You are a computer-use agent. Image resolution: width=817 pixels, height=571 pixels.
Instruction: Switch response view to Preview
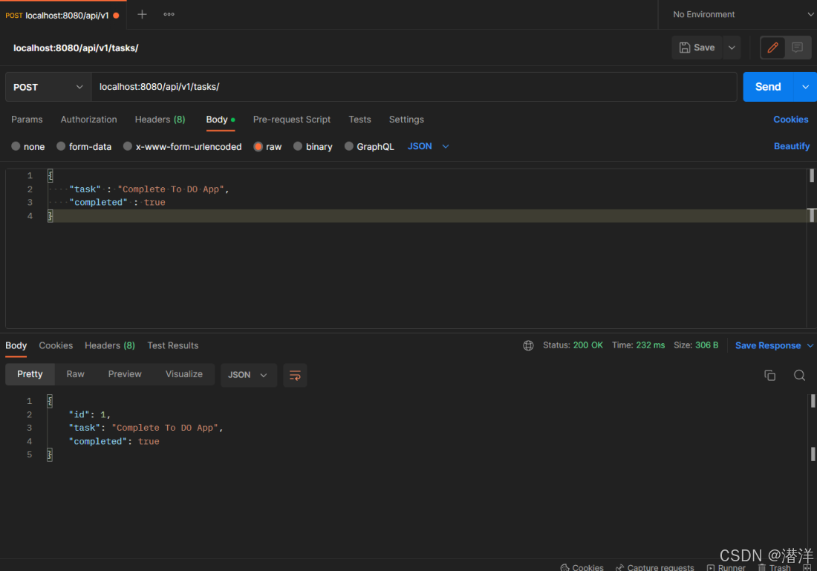(x=125, y=374)
